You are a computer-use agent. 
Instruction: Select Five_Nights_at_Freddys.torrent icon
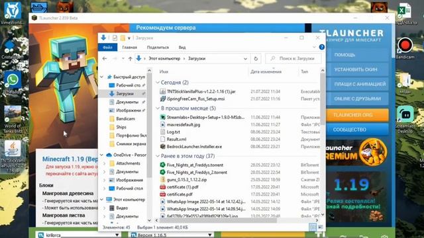pos(162,165)
